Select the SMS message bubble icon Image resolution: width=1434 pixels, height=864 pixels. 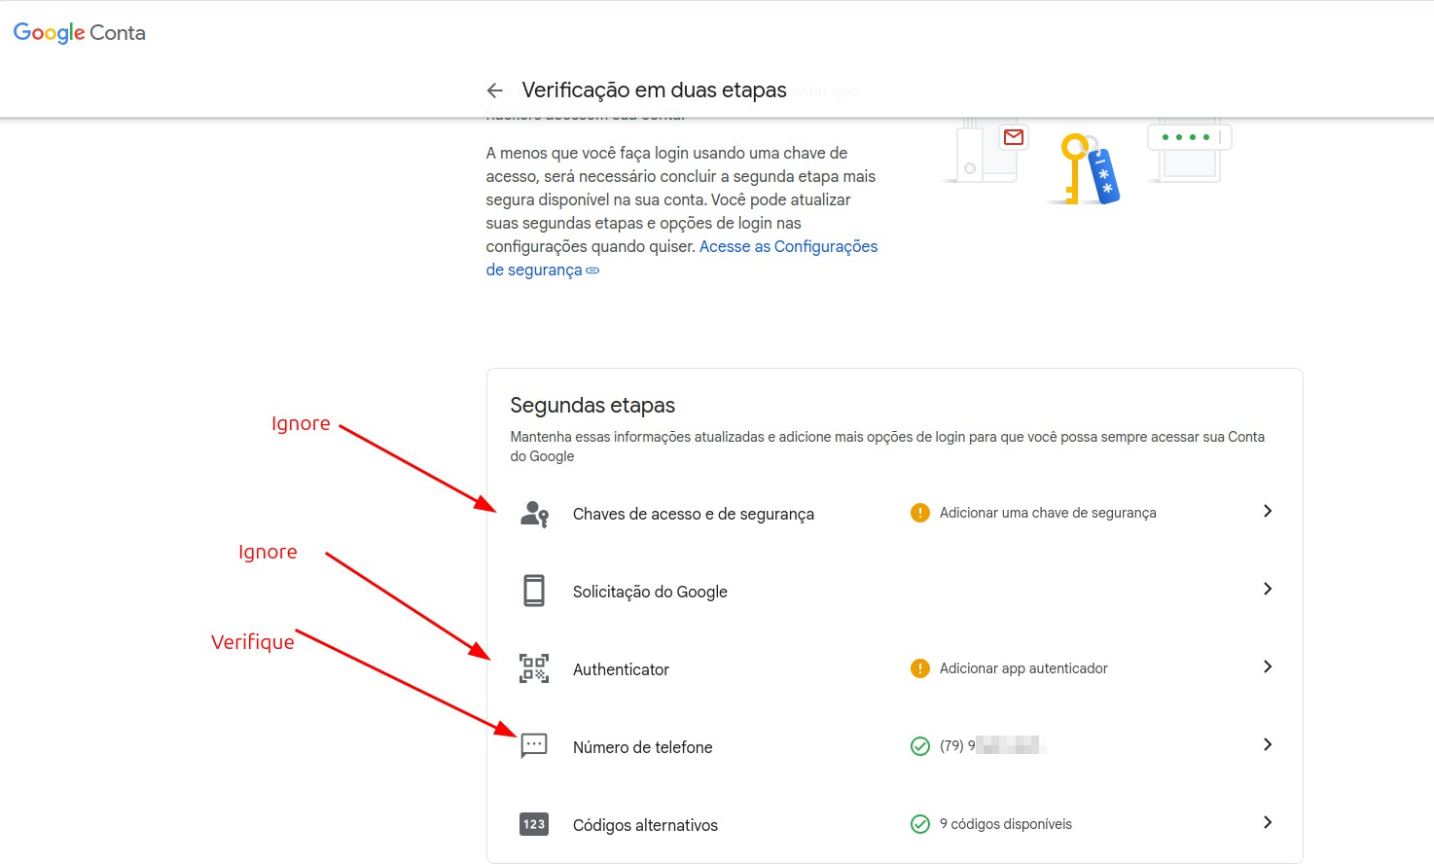534,746
